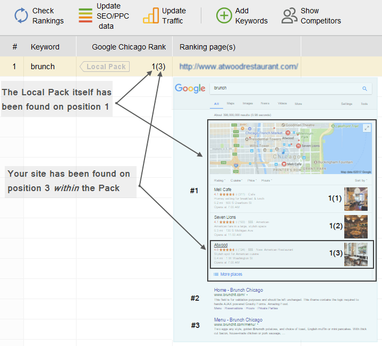Open the Home - Brunch Chicago result

tap(238, 290)
